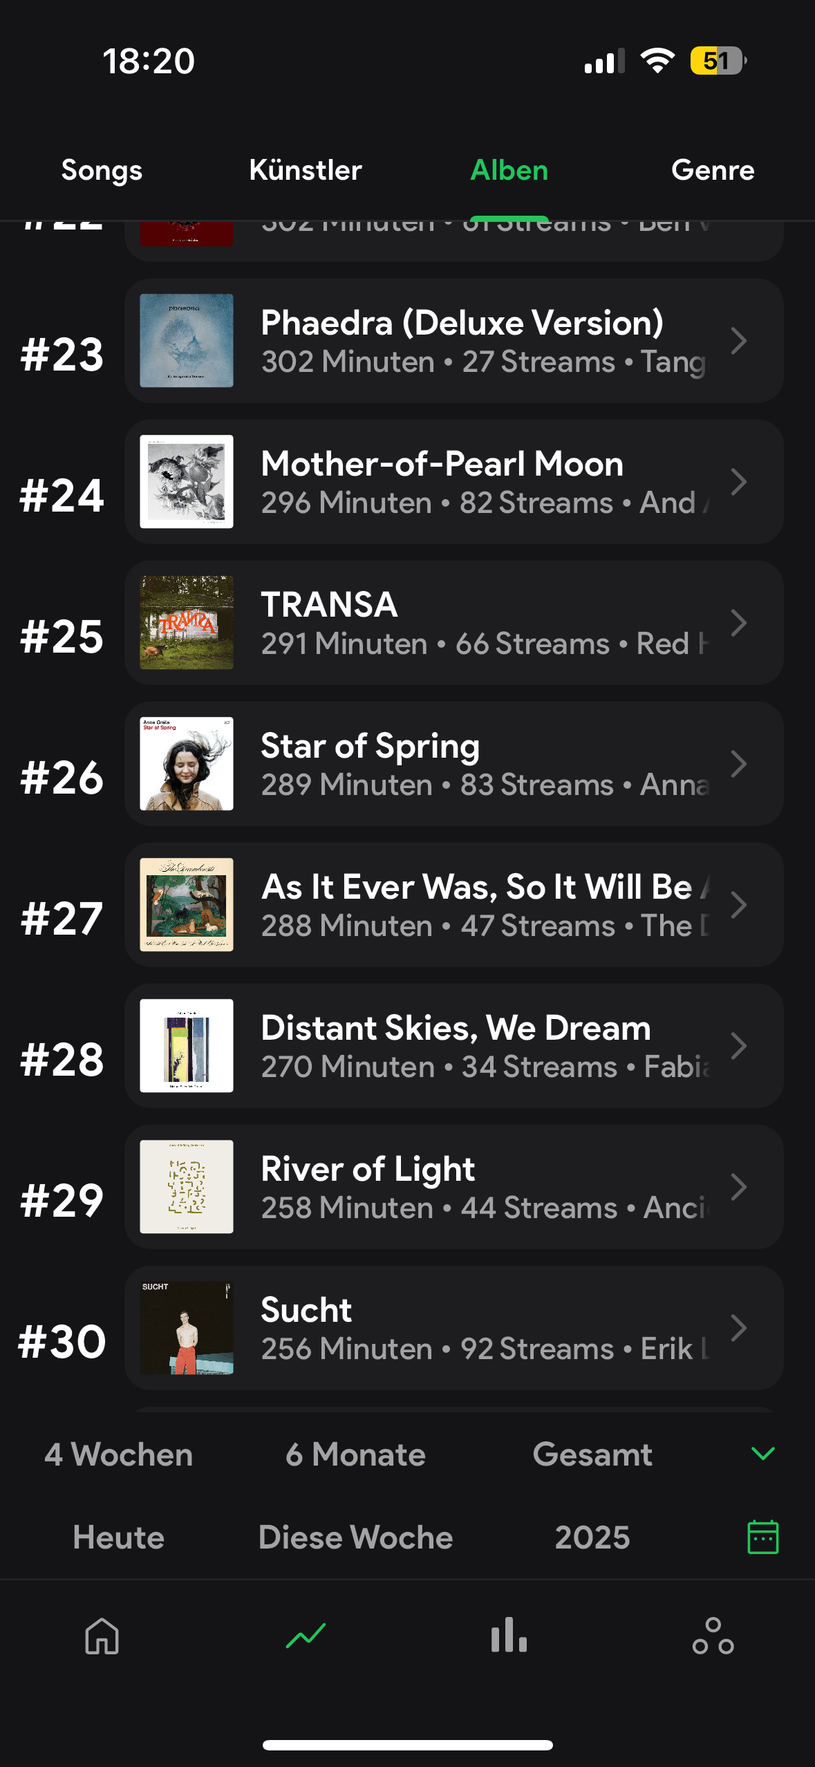Viewport: 815px width, 1767px height.
Task: Tap the Sucht album artwork
Action: [187, 1328]
